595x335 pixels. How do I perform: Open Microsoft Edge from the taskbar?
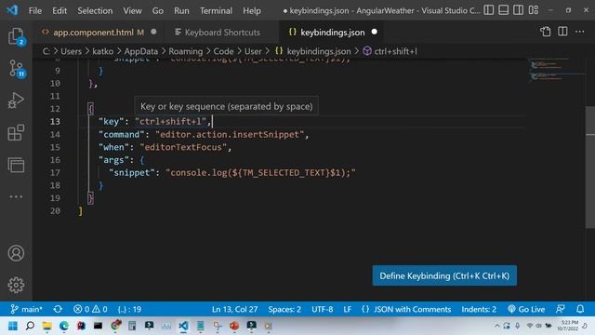pyautogui.click(x=64, y=326)
